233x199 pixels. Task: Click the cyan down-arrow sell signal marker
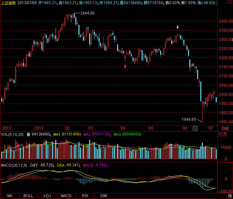coord(177,27)
